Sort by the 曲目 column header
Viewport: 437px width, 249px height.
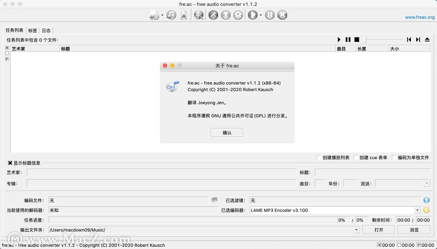346,49
